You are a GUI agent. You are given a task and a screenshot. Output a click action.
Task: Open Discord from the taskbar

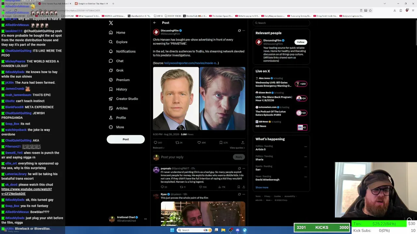(237, 230)
